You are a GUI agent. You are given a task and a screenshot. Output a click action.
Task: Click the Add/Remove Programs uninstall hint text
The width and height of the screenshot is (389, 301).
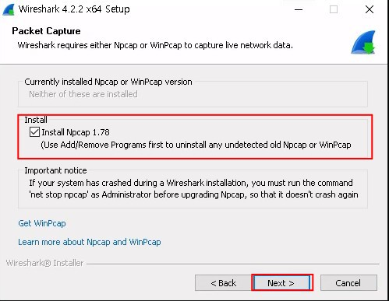196,145
